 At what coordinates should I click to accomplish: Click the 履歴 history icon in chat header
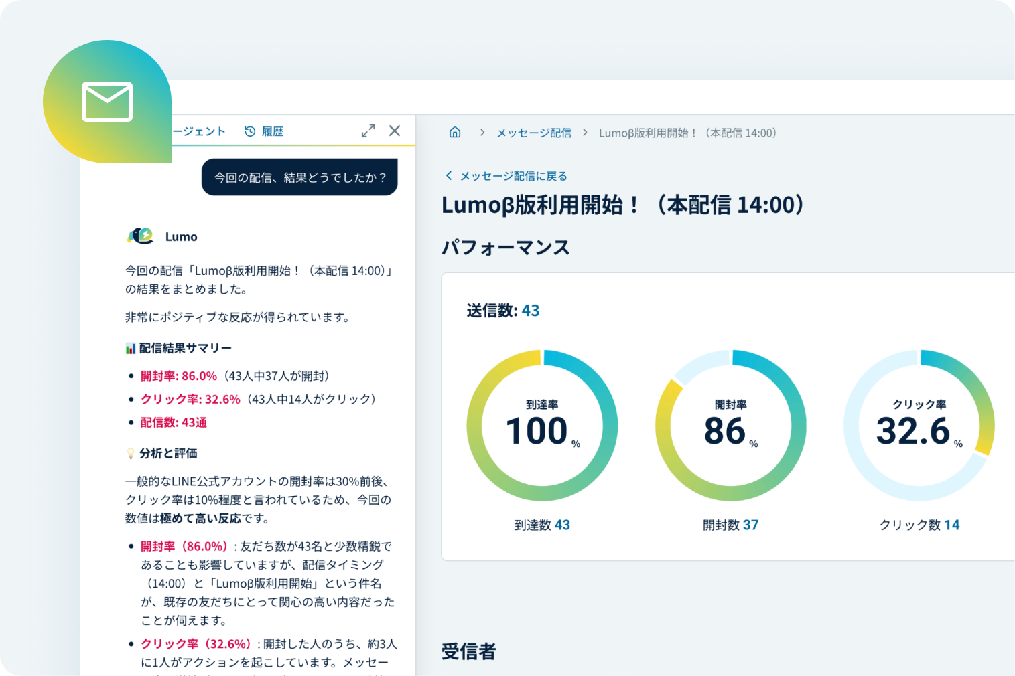pyautogui.click(x=251, y=131)
